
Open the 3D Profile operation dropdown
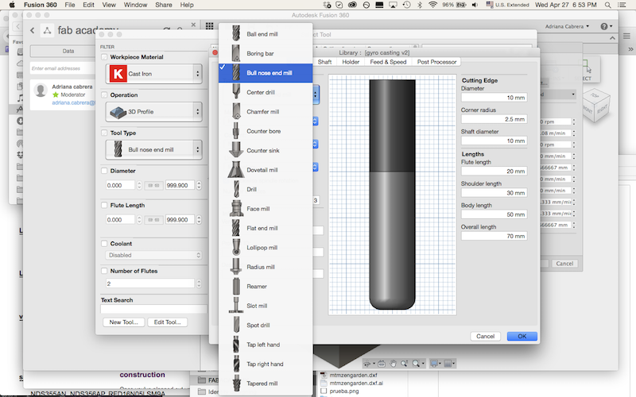tap(153, 112)
